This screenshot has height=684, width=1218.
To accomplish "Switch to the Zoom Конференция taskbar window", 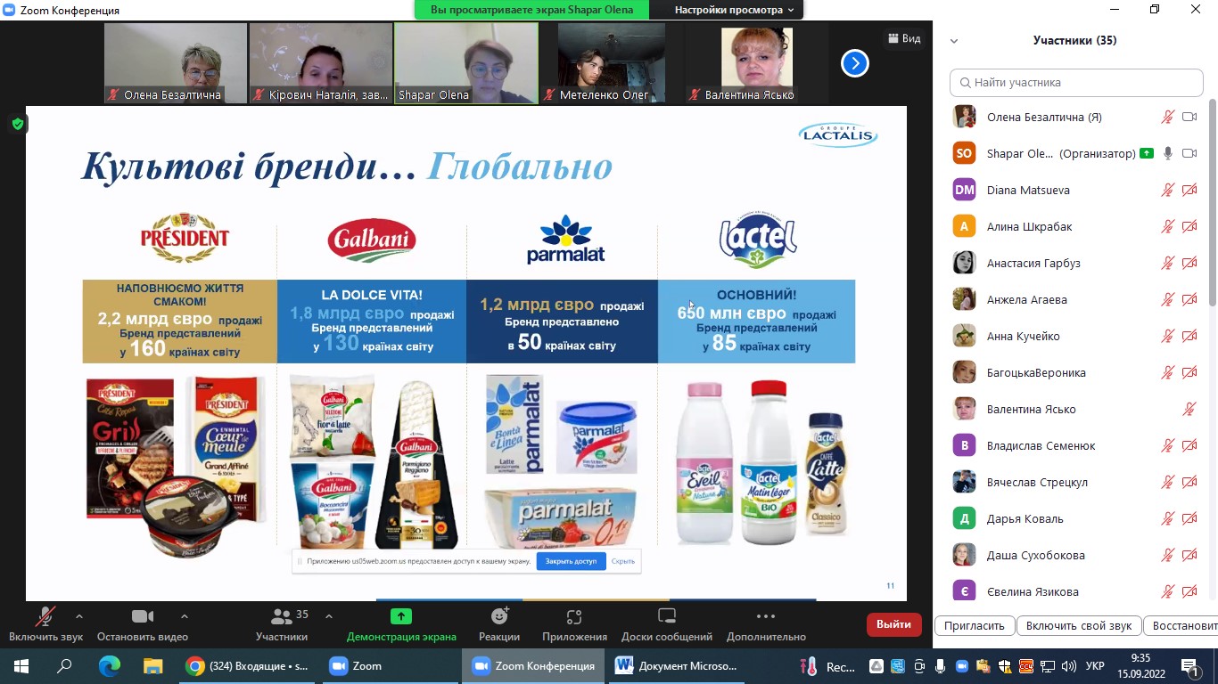I will [x=534, y=666].
